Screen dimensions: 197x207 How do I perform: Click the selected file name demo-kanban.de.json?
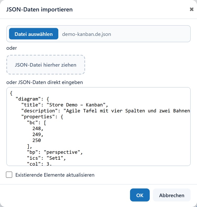[86, 34]
